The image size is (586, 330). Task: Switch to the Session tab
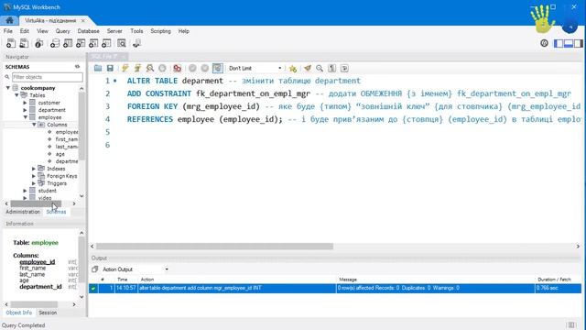(48, 313)
